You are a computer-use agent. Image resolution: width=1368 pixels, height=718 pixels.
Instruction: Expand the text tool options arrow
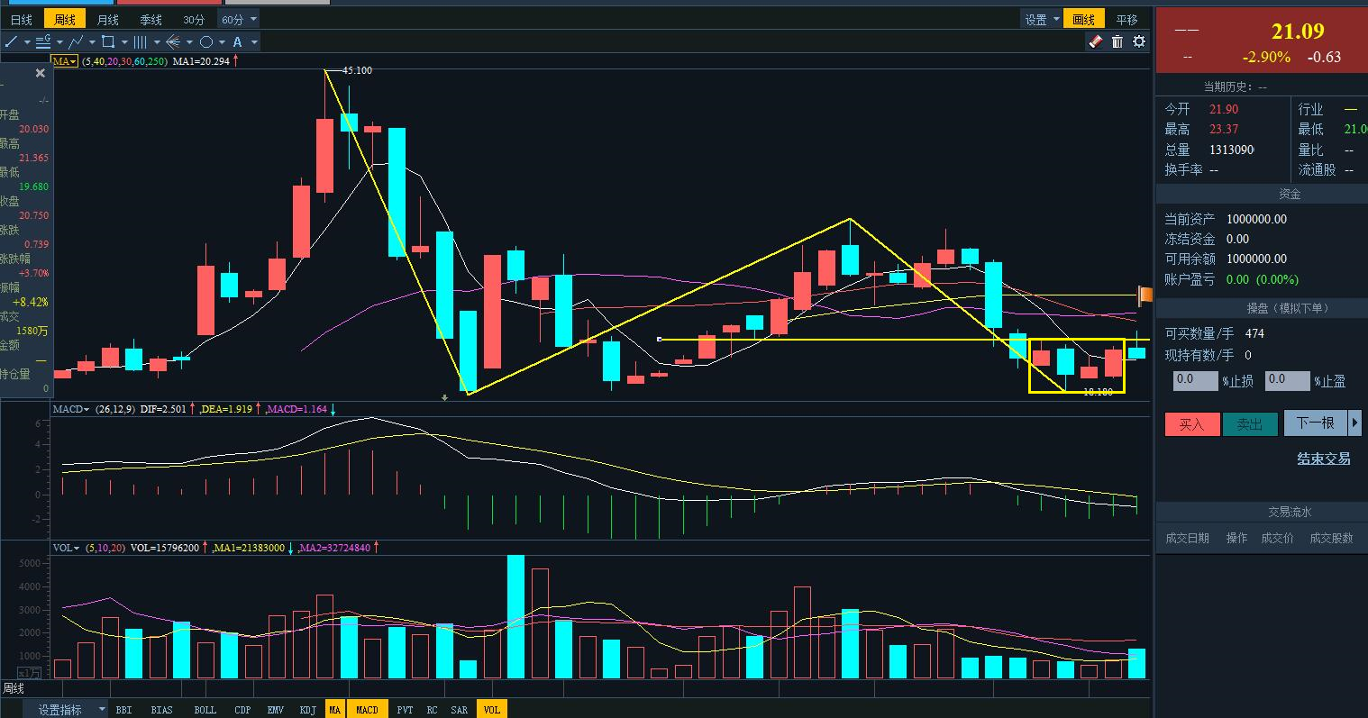click(254, 41)
